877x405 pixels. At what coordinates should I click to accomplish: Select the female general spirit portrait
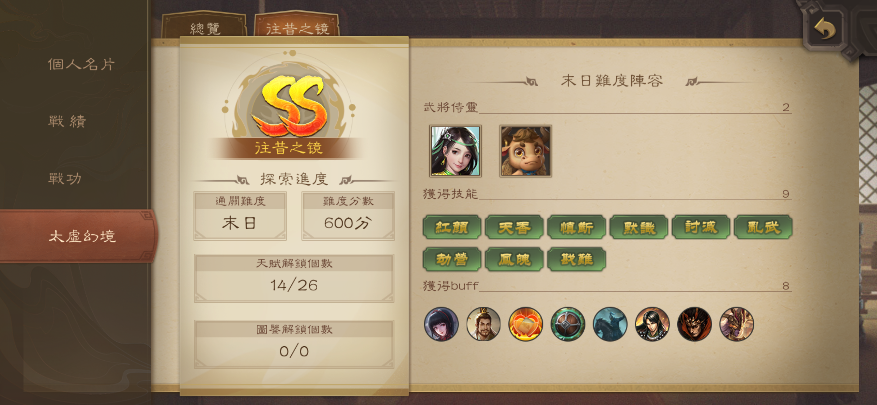click(455, 151)
